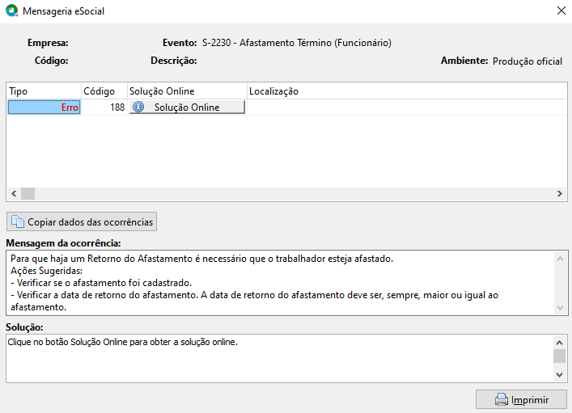Click the line 'Verificar se o afastamento foi cadastrado'
572x413 pixels.
pos(101,283)
